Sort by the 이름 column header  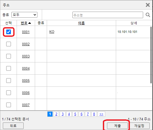(81, 23)
